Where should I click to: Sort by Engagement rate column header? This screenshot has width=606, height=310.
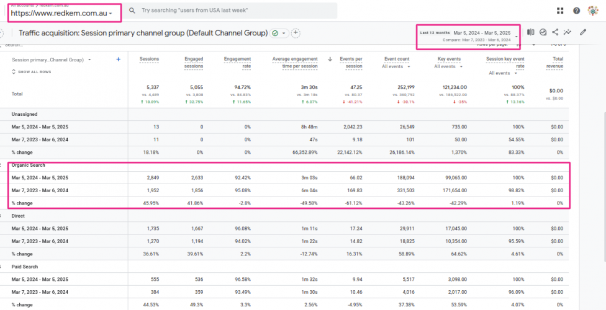click(x=237, y=63)
